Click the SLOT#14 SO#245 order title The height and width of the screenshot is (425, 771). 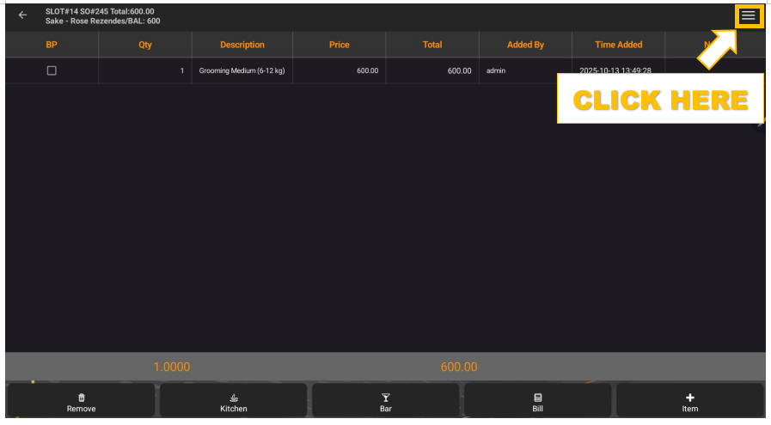click(100, 11)
